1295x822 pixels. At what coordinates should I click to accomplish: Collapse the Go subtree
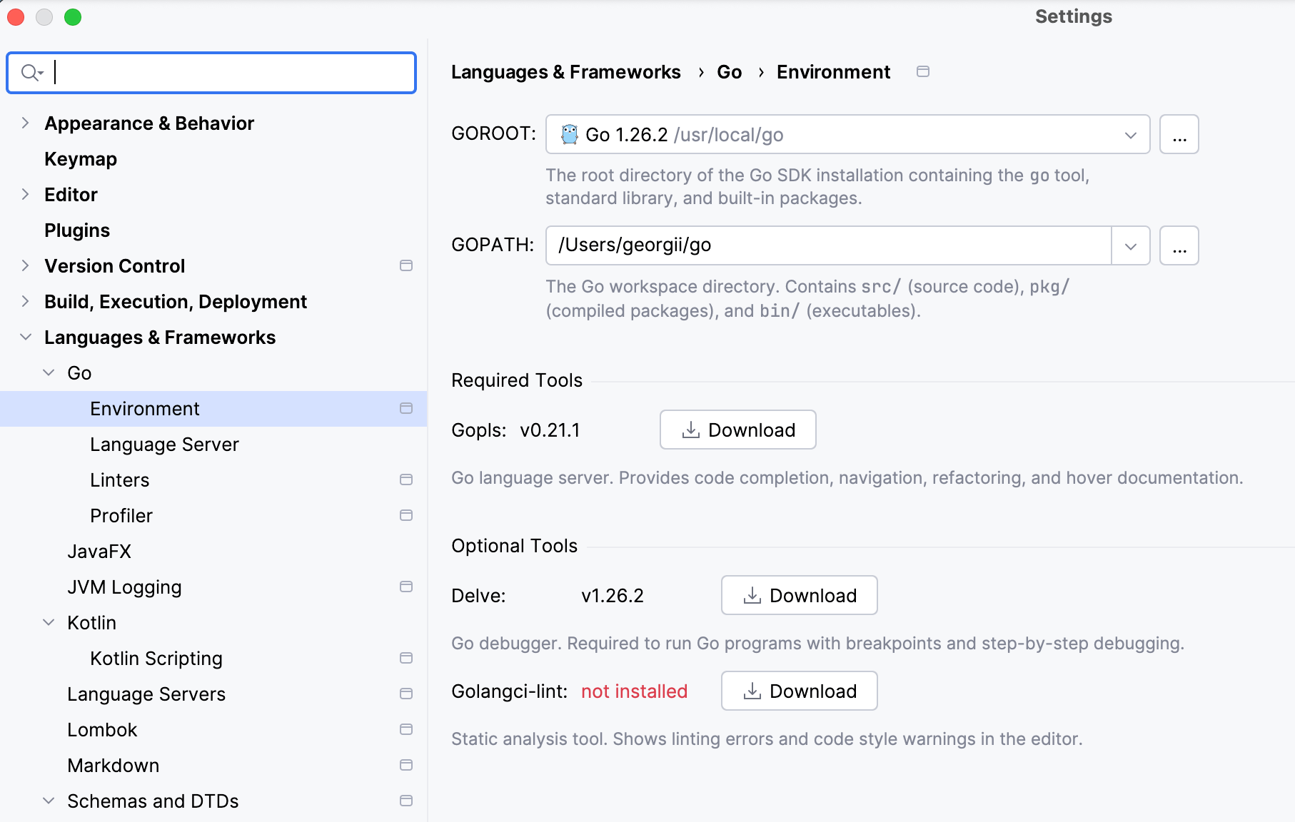pyautogui.click(x=49, y=372)
